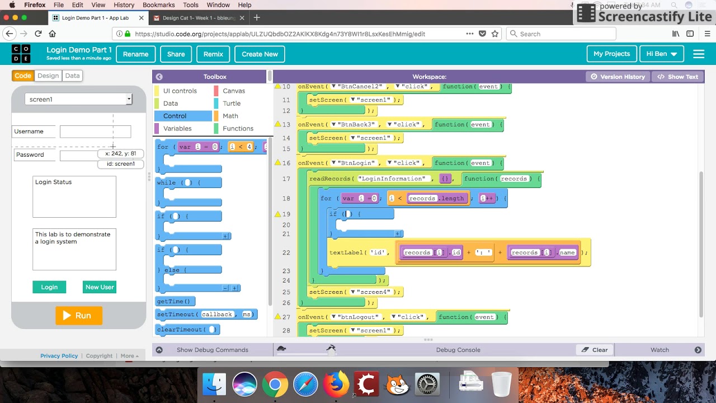This screenshot has width=716, height=403.
Task: Click warning triangle on line 16
Action: pos(277,162)
